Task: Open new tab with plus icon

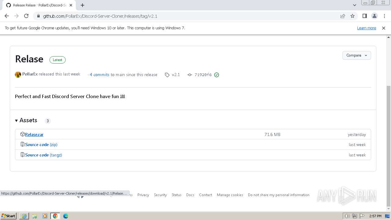Action: pyautogui.click(x=82, y=5)
